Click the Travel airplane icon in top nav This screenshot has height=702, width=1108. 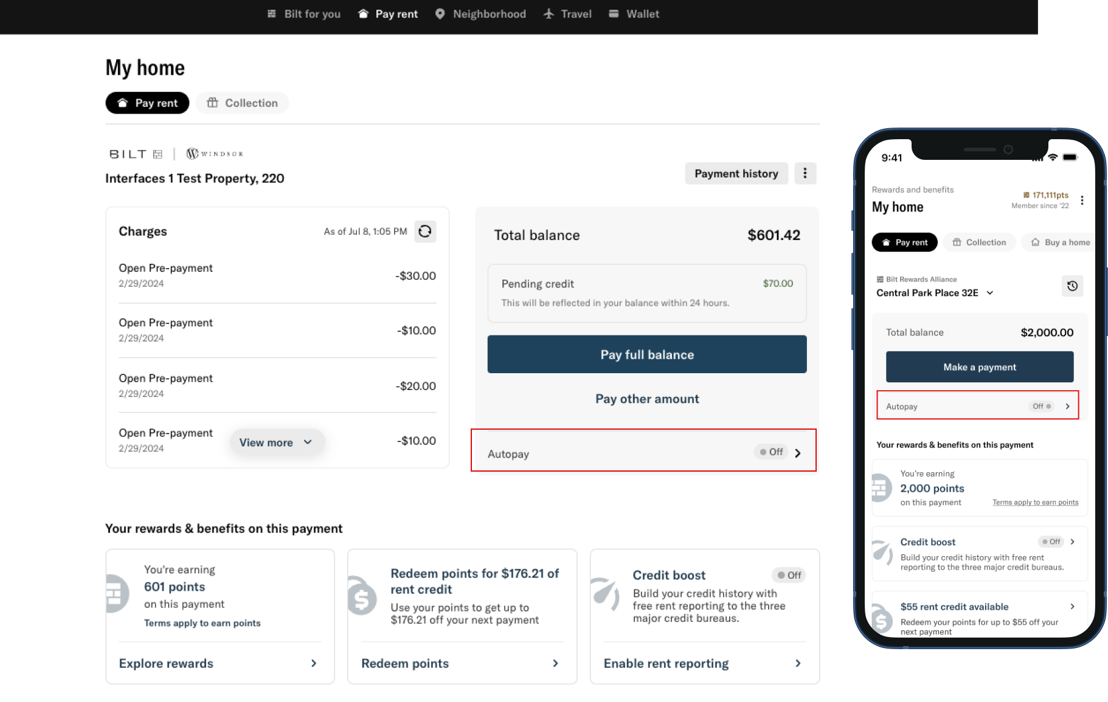[x=549, y=13]
